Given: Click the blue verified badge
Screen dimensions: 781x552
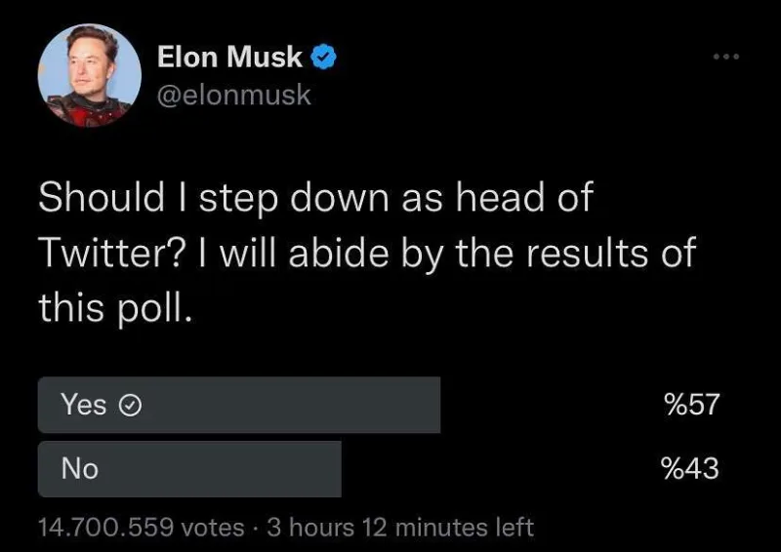Looking at the screenshot, I should pyautogui.click(x=324, y=59).
